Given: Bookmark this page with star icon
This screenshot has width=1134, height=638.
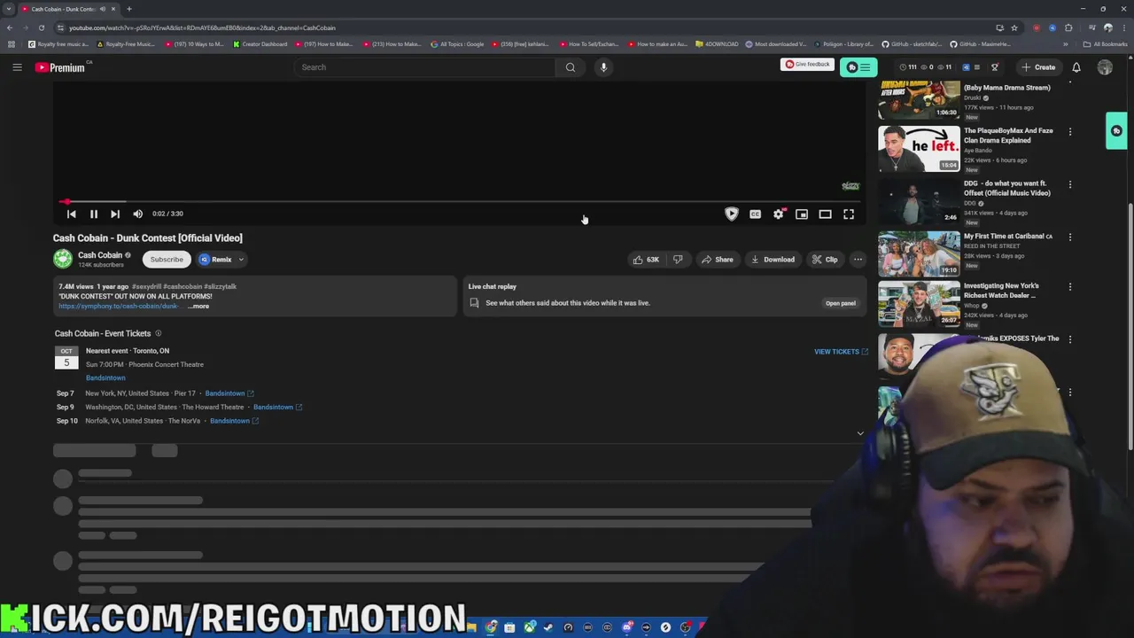Looking at the screenshot, I should (1014, 27).
